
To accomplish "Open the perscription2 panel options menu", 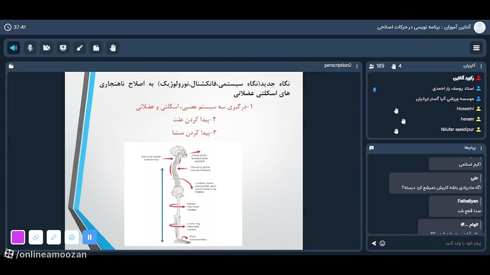I will (x=357, y=66).
